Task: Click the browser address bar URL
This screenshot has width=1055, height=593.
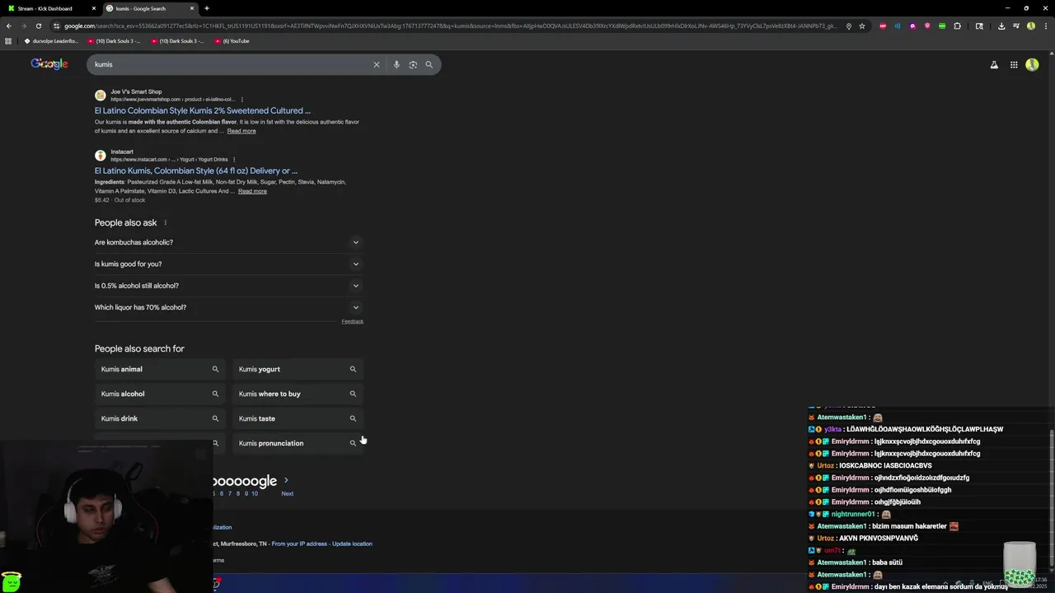Action: (x=449, y=26)
